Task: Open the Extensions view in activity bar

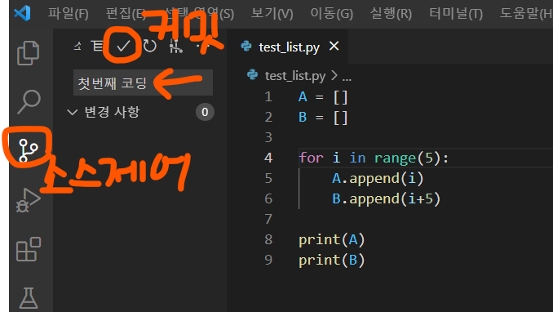Action: [x=29, y=249]
